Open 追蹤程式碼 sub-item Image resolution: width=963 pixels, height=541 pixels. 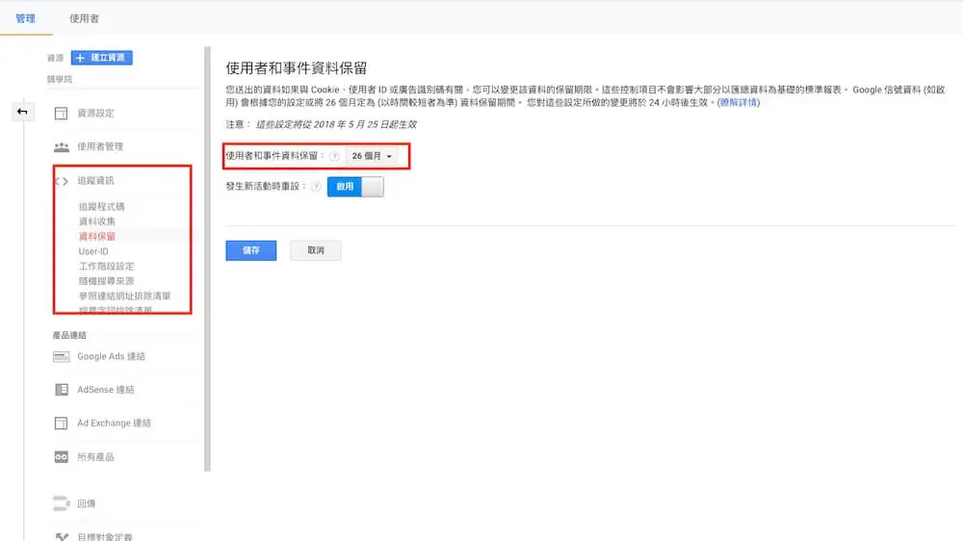pyautogui.click(x=102, y=206)
